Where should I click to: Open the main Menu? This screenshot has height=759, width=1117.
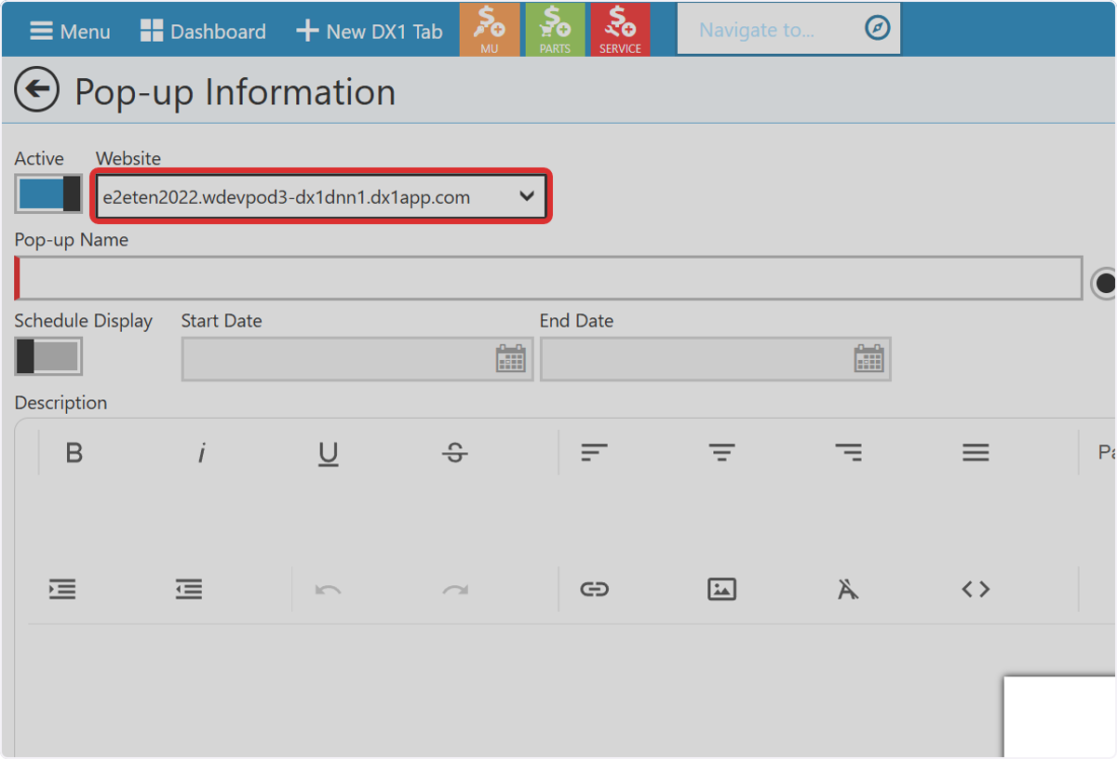70,31
